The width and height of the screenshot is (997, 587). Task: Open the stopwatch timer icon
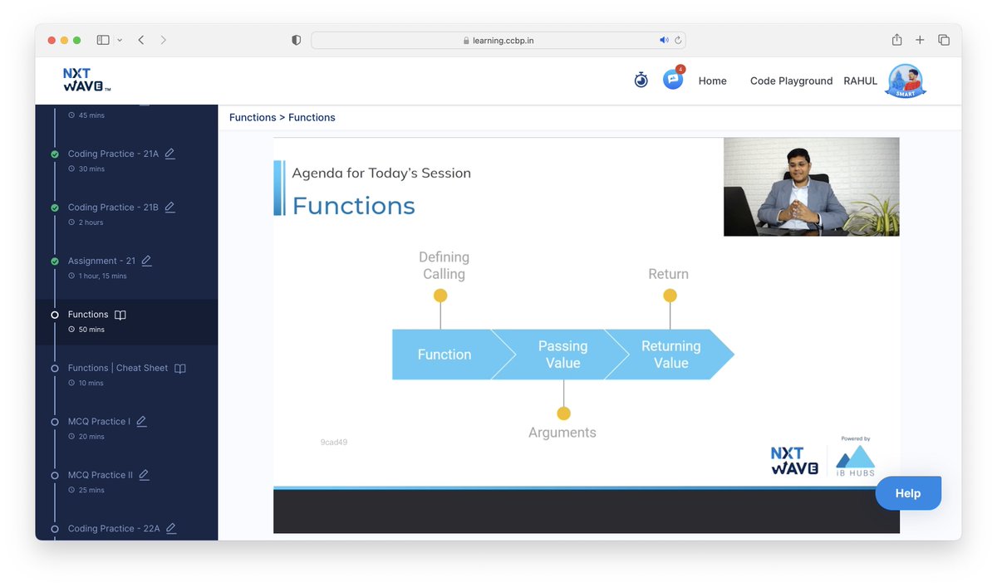coord(641,81)
